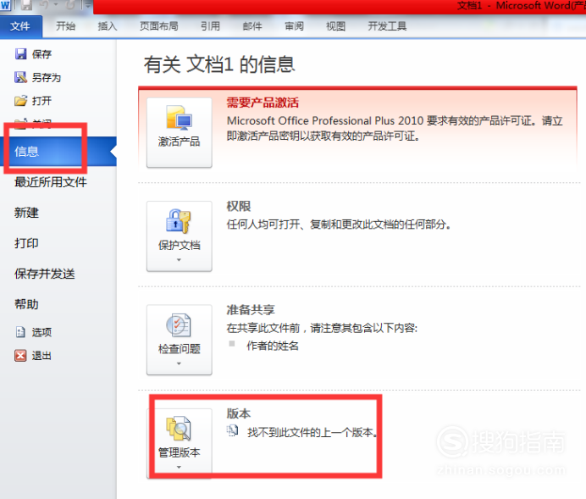Click the page title 有关 文档1 的信息
Image resolution: width=586 pixels, height=499 pixels.
point(219,64)
